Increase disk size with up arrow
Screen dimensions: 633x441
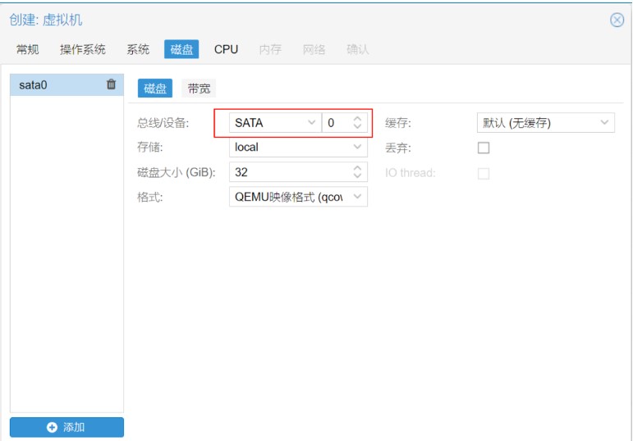pos(357,168)
